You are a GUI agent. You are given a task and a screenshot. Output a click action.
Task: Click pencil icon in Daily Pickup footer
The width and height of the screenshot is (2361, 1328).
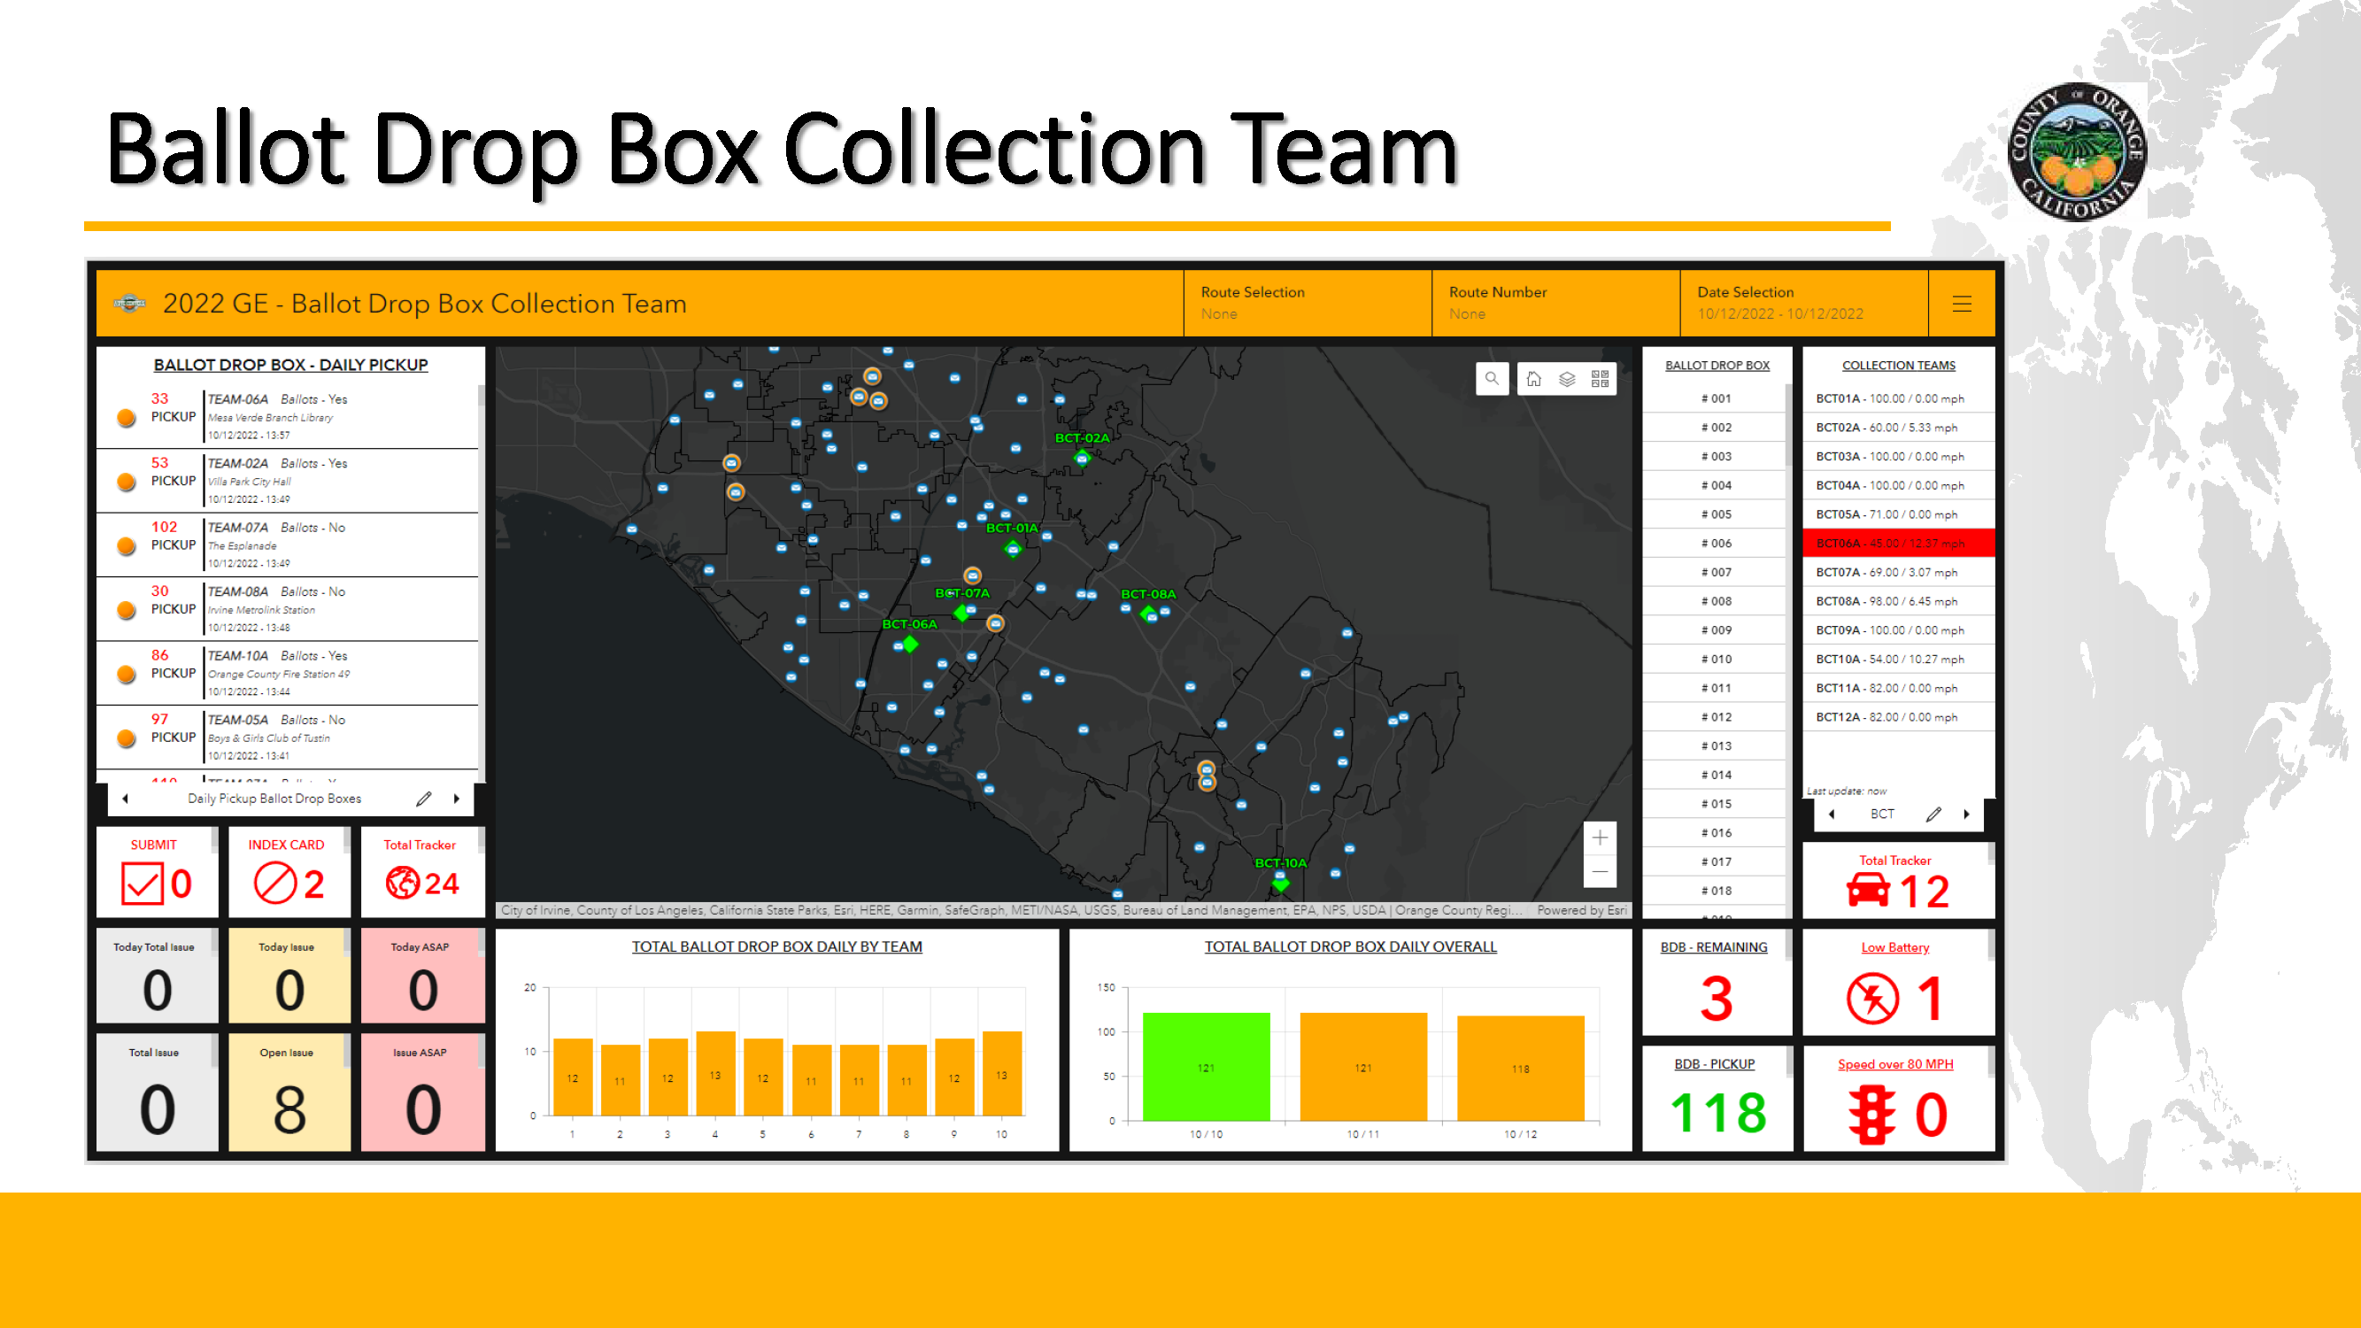[x=423, y=799]
